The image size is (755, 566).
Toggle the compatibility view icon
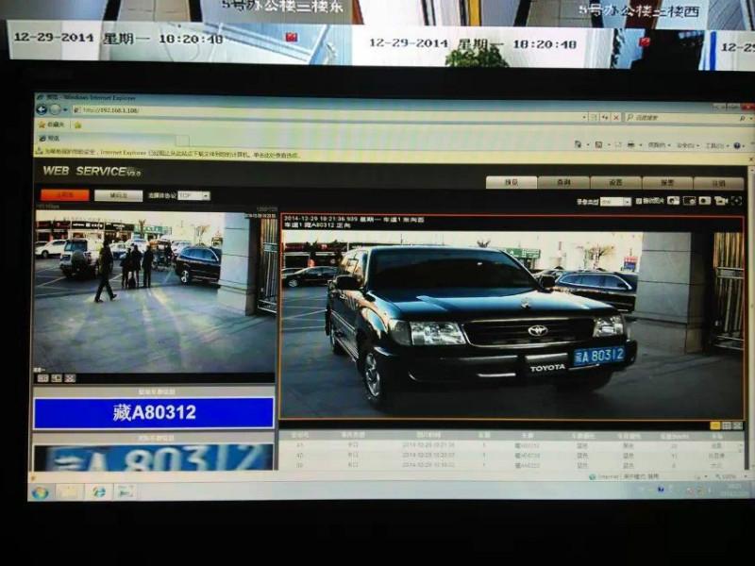point(595,117)
